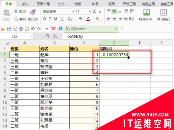Image resolution: width=174 pixels, height=130 pixels.
Task: Select cell with name 邓迎梦
Action: coord(54,102)
